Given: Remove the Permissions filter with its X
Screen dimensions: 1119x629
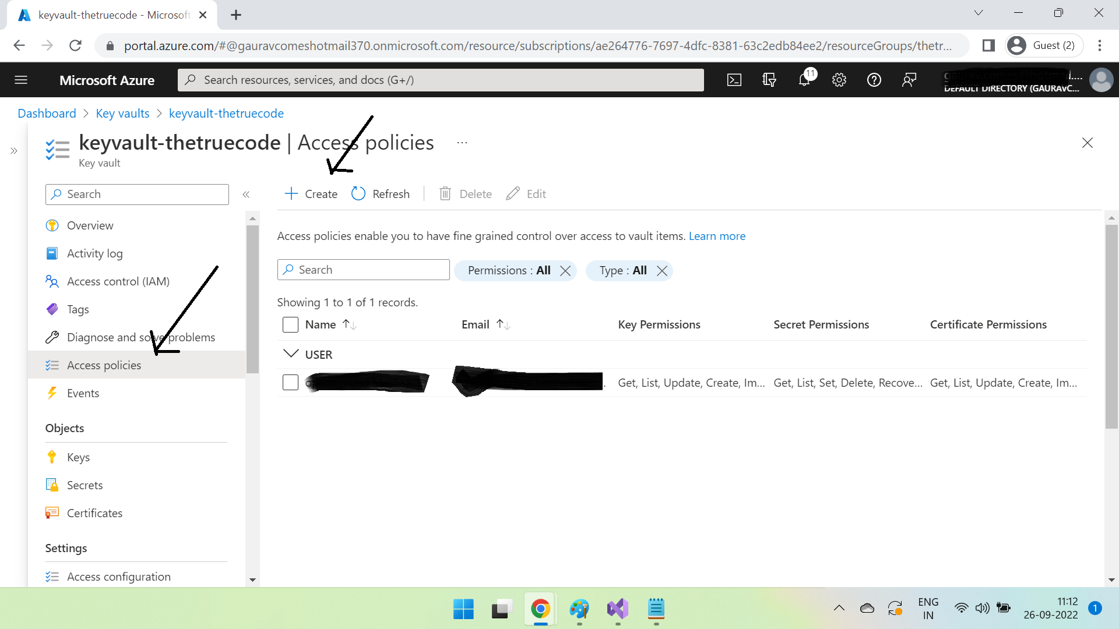Looking at the screenshot, I should click(x=565, y=271).
